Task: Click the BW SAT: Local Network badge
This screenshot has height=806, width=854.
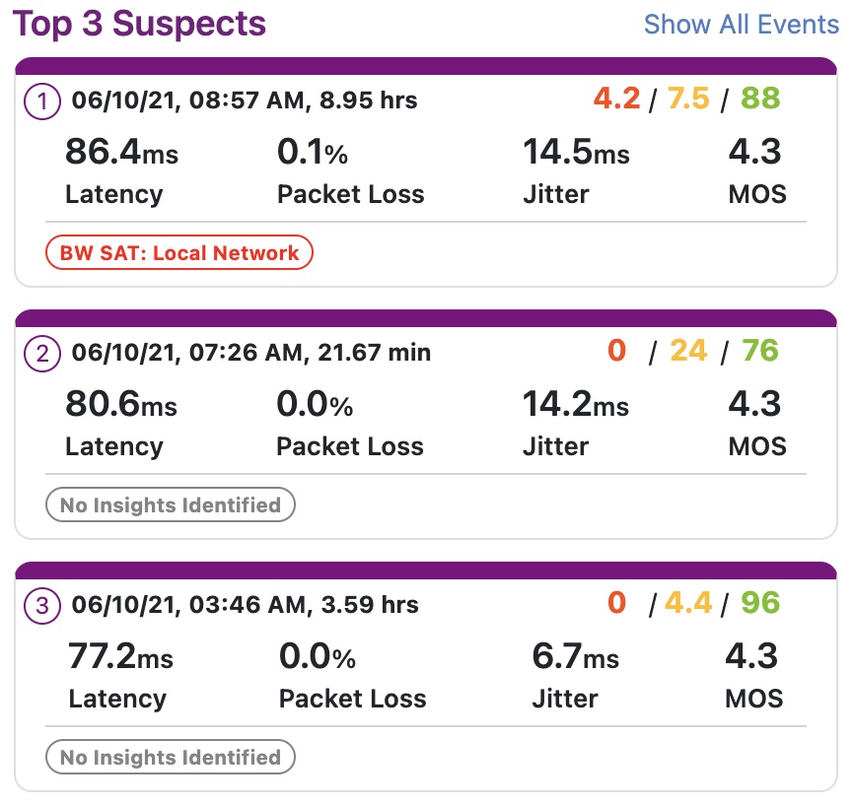Action: click(178, 253)
